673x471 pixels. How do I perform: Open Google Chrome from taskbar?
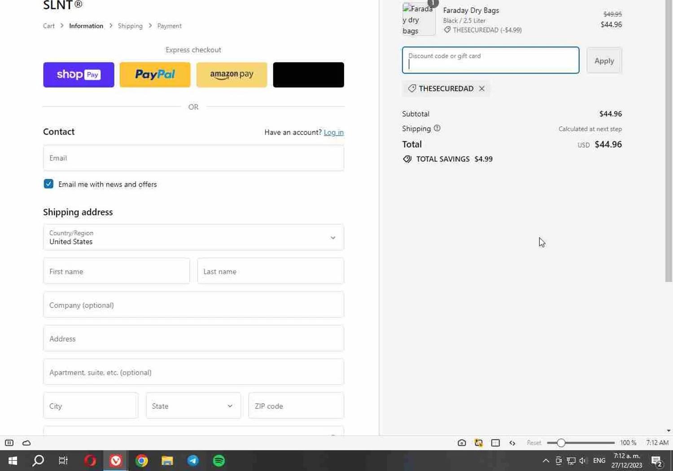point(142,461)
